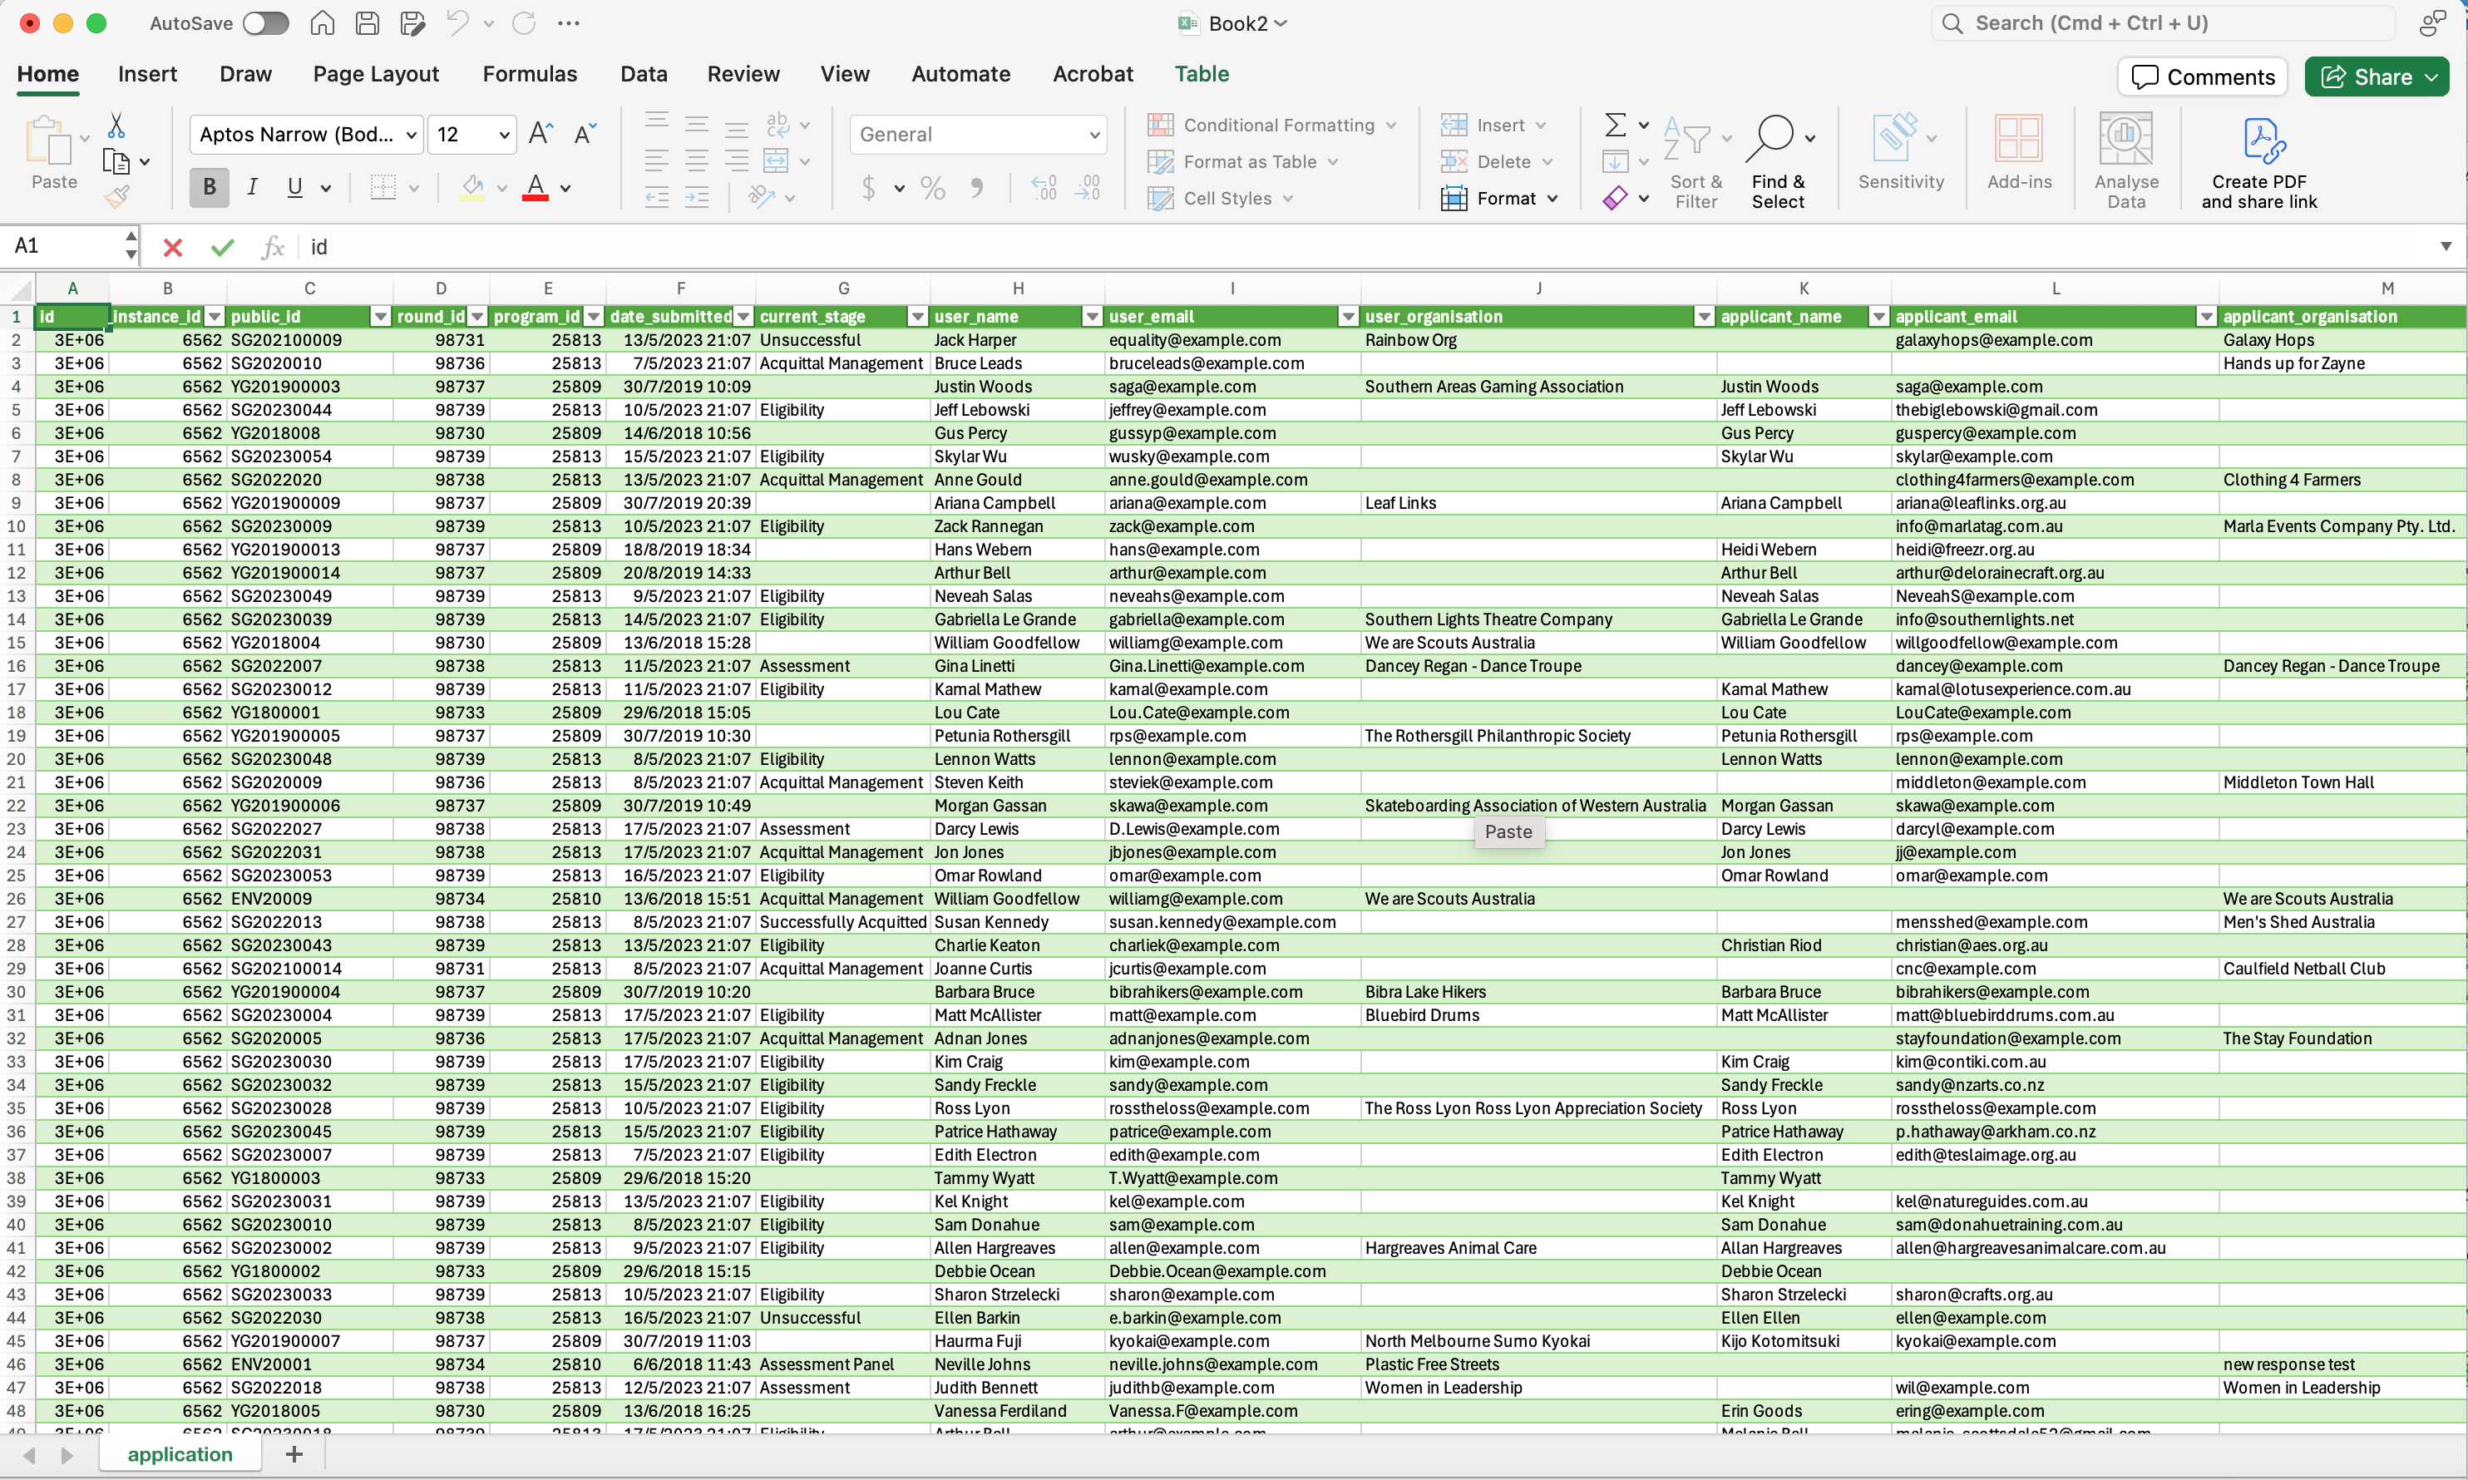This screenshot has width=2468, height=1480.
Task: Click the formula bar input field
Action: [1296, 247]
